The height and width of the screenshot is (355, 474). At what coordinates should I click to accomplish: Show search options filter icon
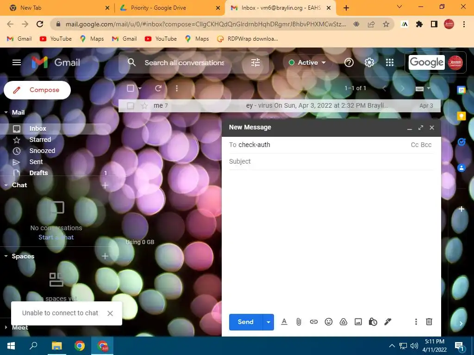tap(256, 62)
